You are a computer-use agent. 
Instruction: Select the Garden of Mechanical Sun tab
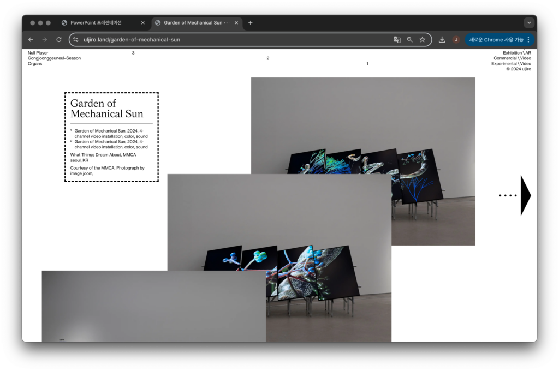[x=193, y=23]
